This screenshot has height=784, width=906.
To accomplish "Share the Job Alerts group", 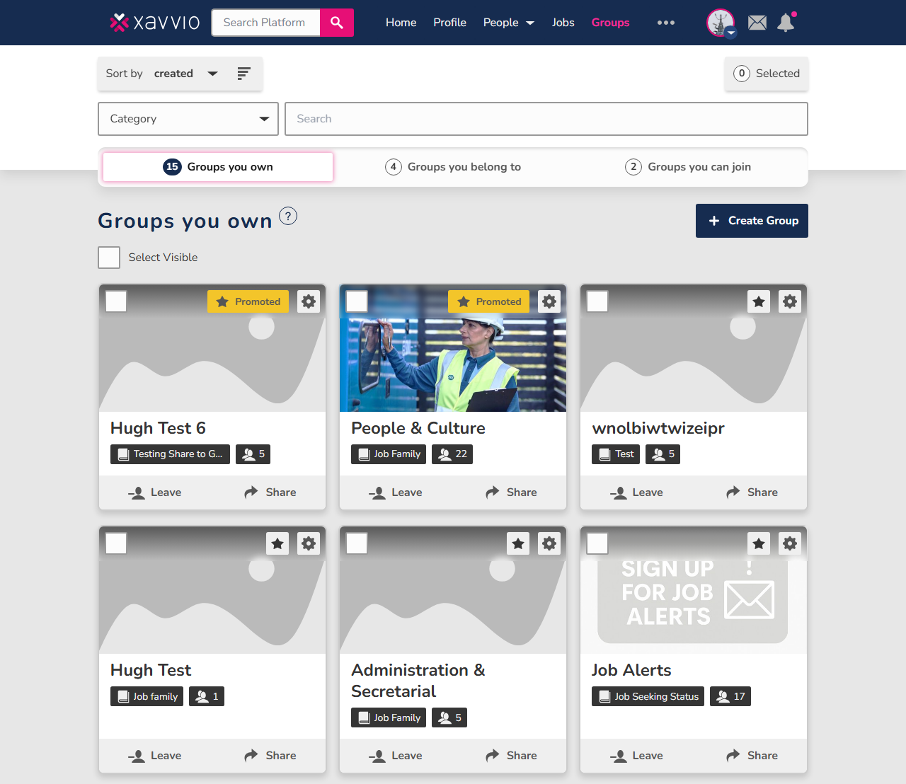I will click(x=752, y=756).
